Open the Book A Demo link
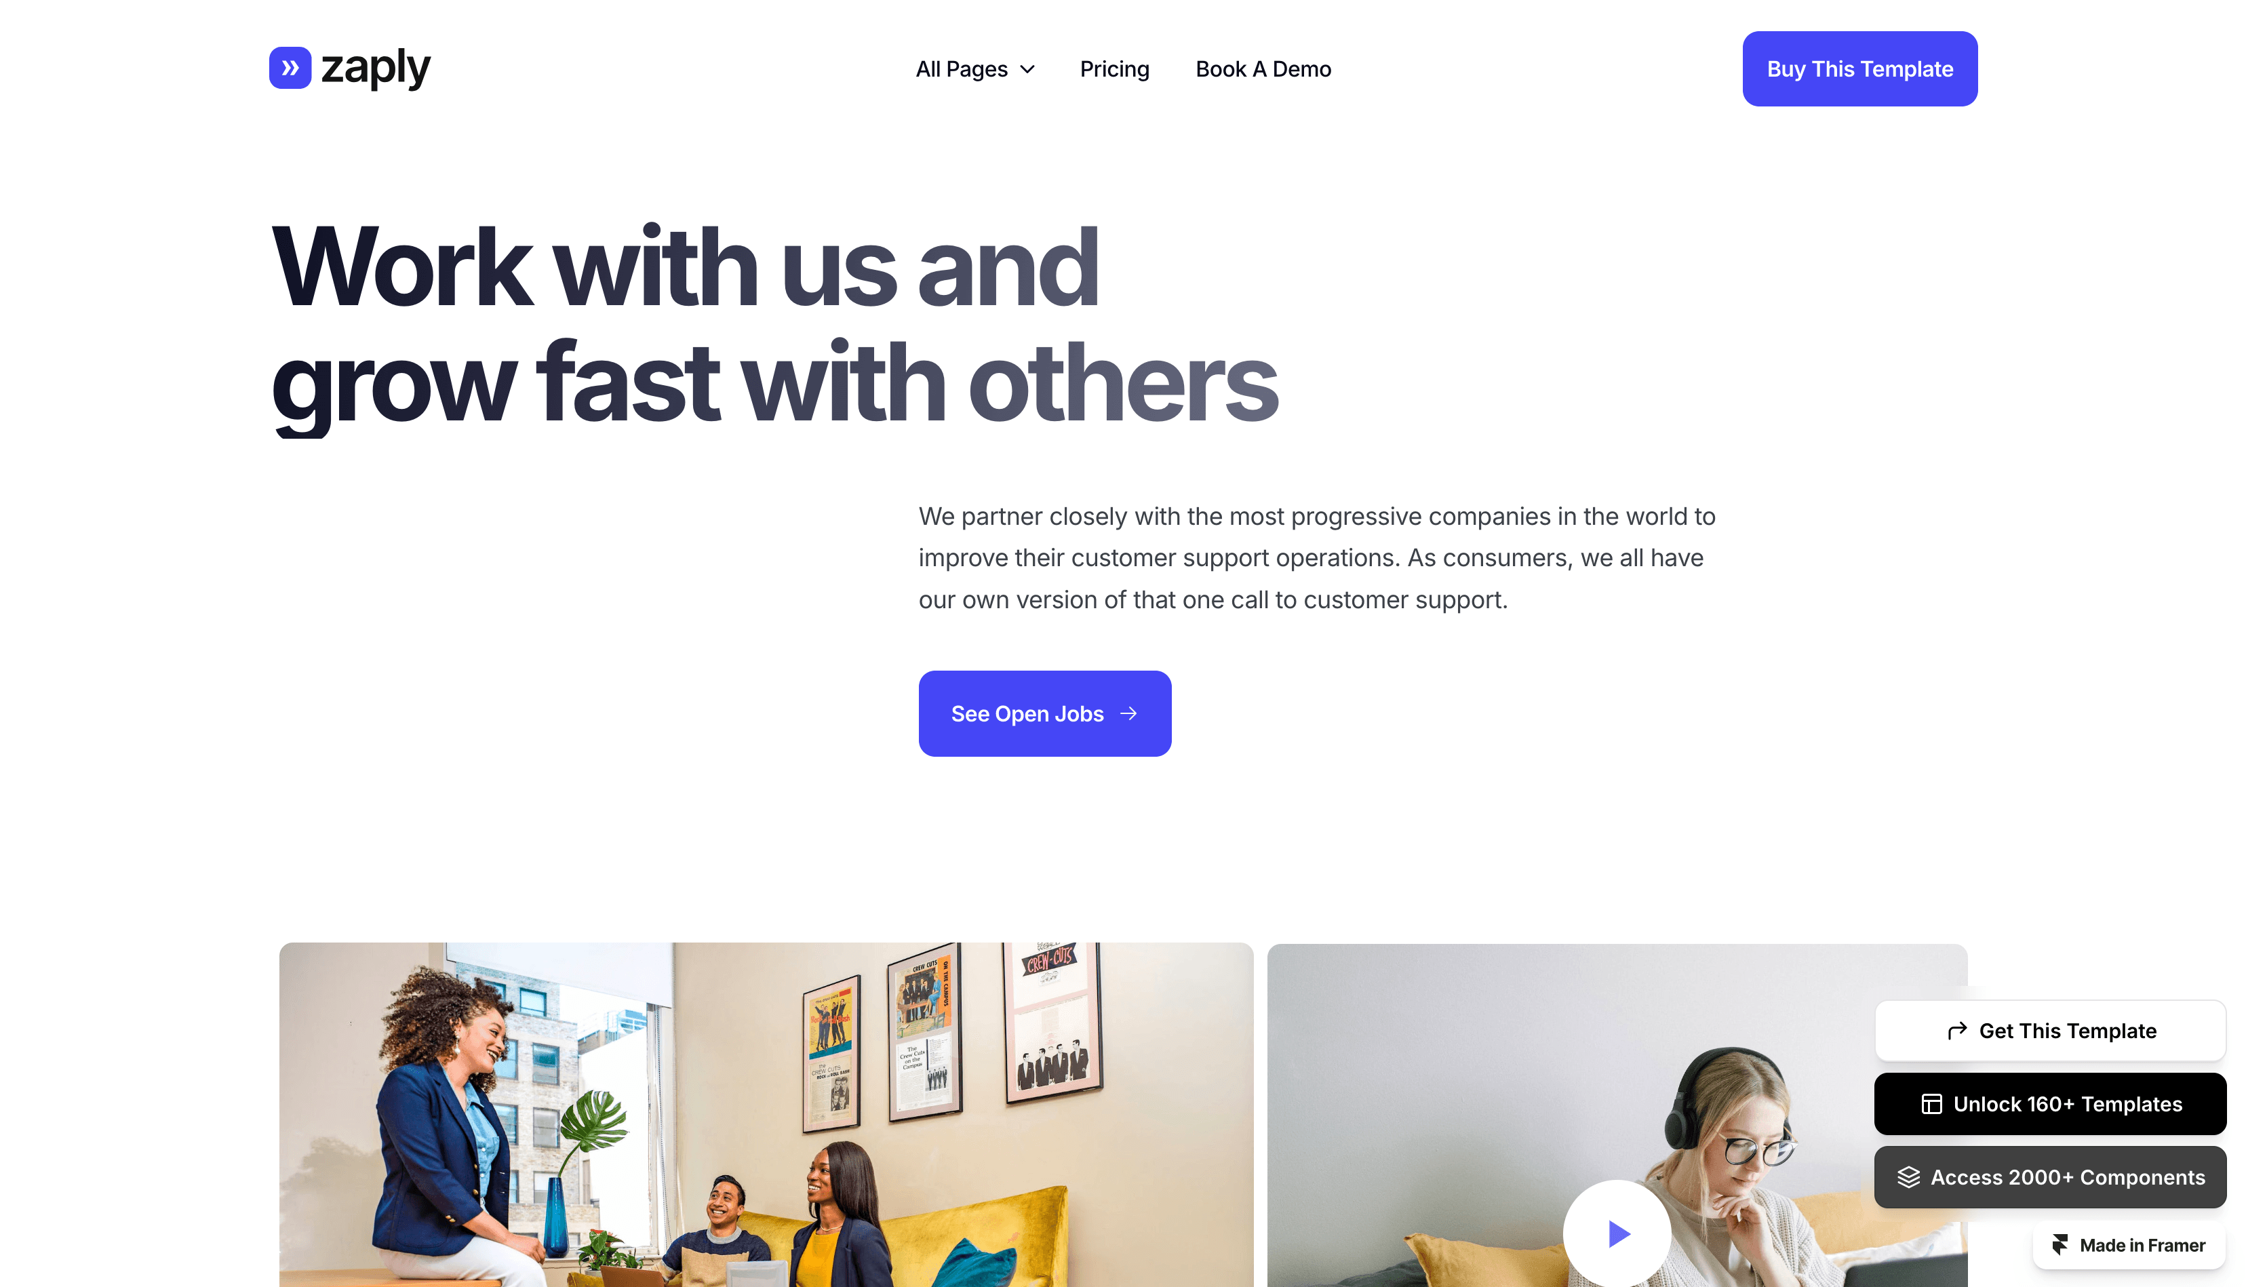 tap(1263, 69)
